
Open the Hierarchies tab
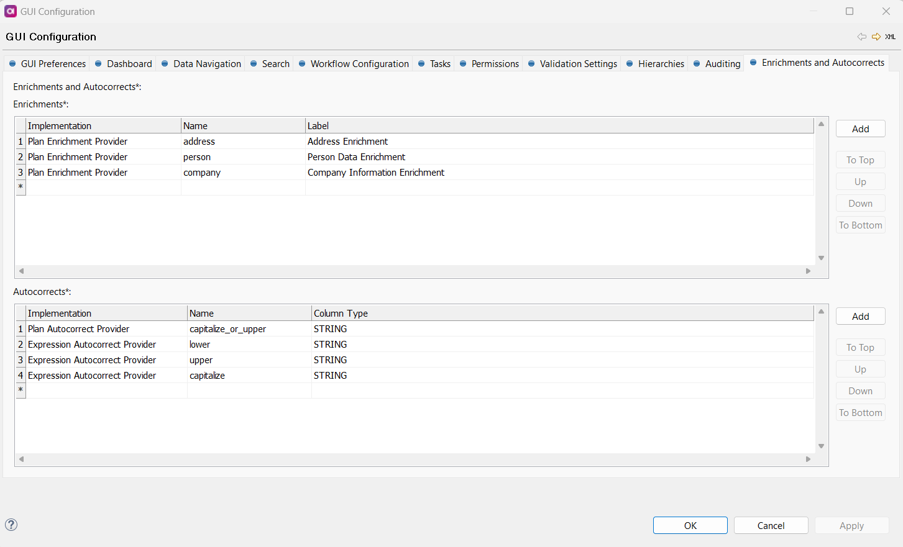pos(661,63)
